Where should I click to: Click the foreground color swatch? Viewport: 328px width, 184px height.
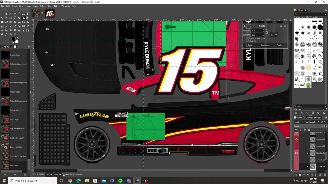coord(14,39)
